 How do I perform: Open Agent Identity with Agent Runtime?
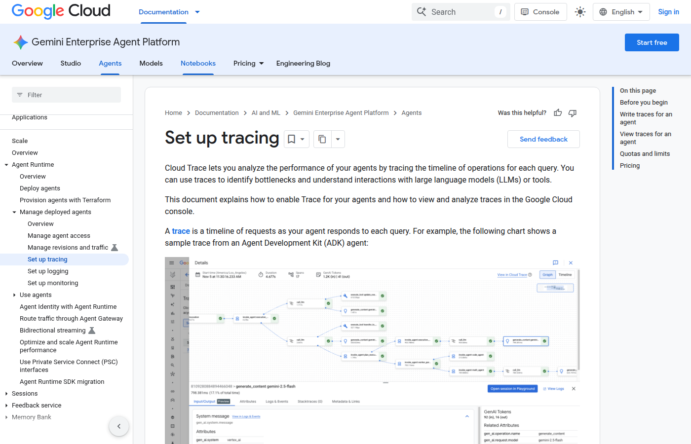click(x=68, y=307)
